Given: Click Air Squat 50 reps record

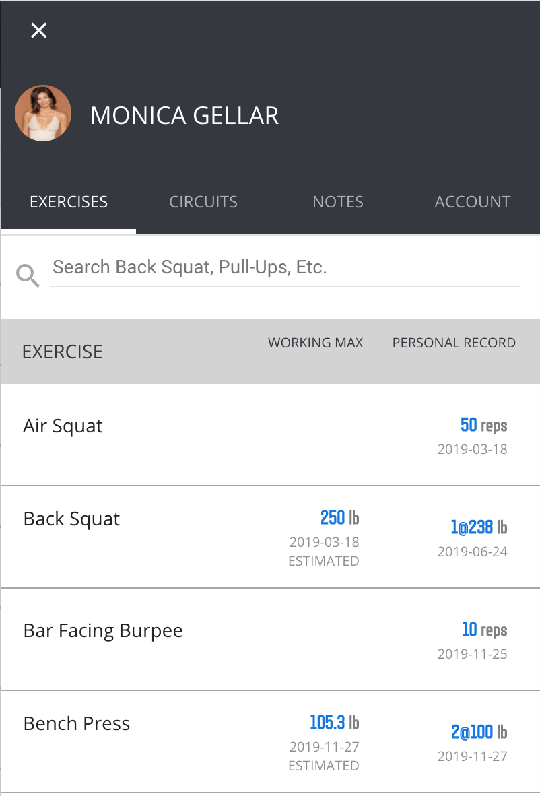Looking at the screenshot, I should click(x=483, y=425).
